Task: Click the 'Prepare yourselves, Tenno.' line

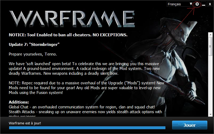Action: [33, 54]
